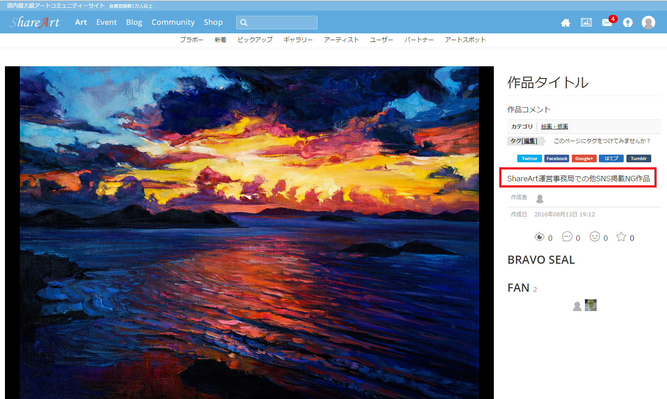This screenshot has width=667, height=399.
Task: Click the 国内最大級アートコミュニティーサイト tagline
Action: click(56, 6)
